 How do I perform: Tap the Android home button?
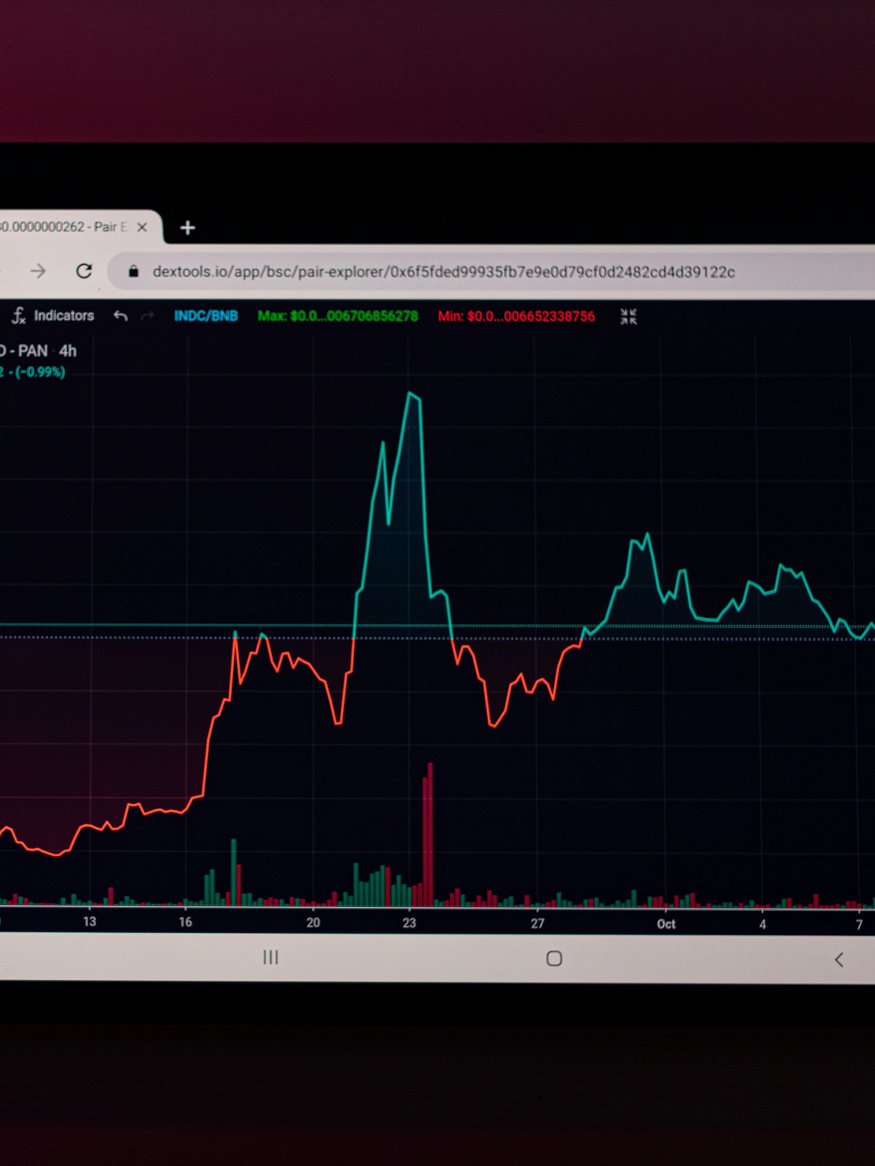coord(554,958)
